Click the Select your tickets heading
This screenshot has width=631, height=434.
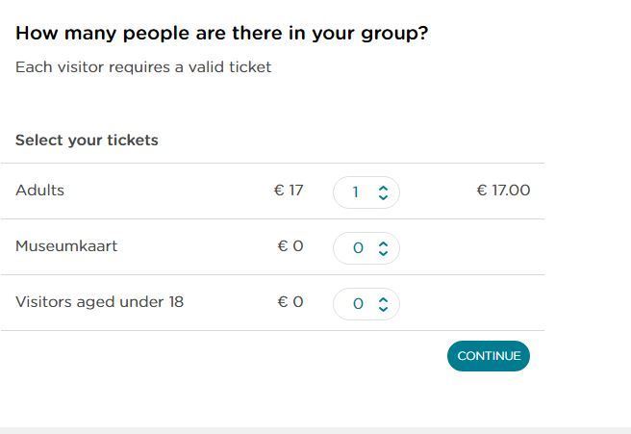tap(87, 140)
